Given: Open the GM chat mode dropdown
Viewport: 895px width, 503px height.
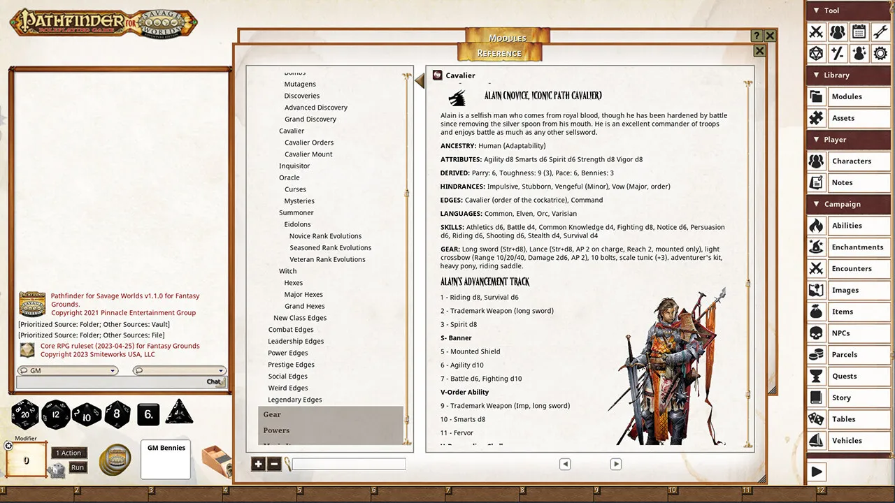Looking at the screenshot, I should coord(67,370).
